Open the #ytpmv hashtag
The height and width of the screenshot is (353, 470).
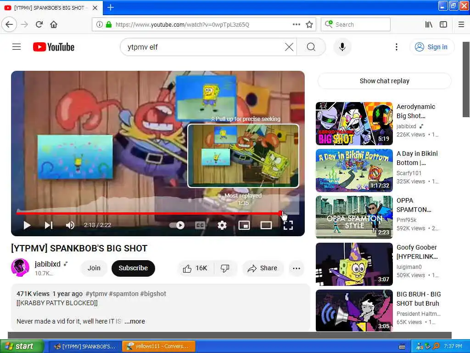[96, 294]
